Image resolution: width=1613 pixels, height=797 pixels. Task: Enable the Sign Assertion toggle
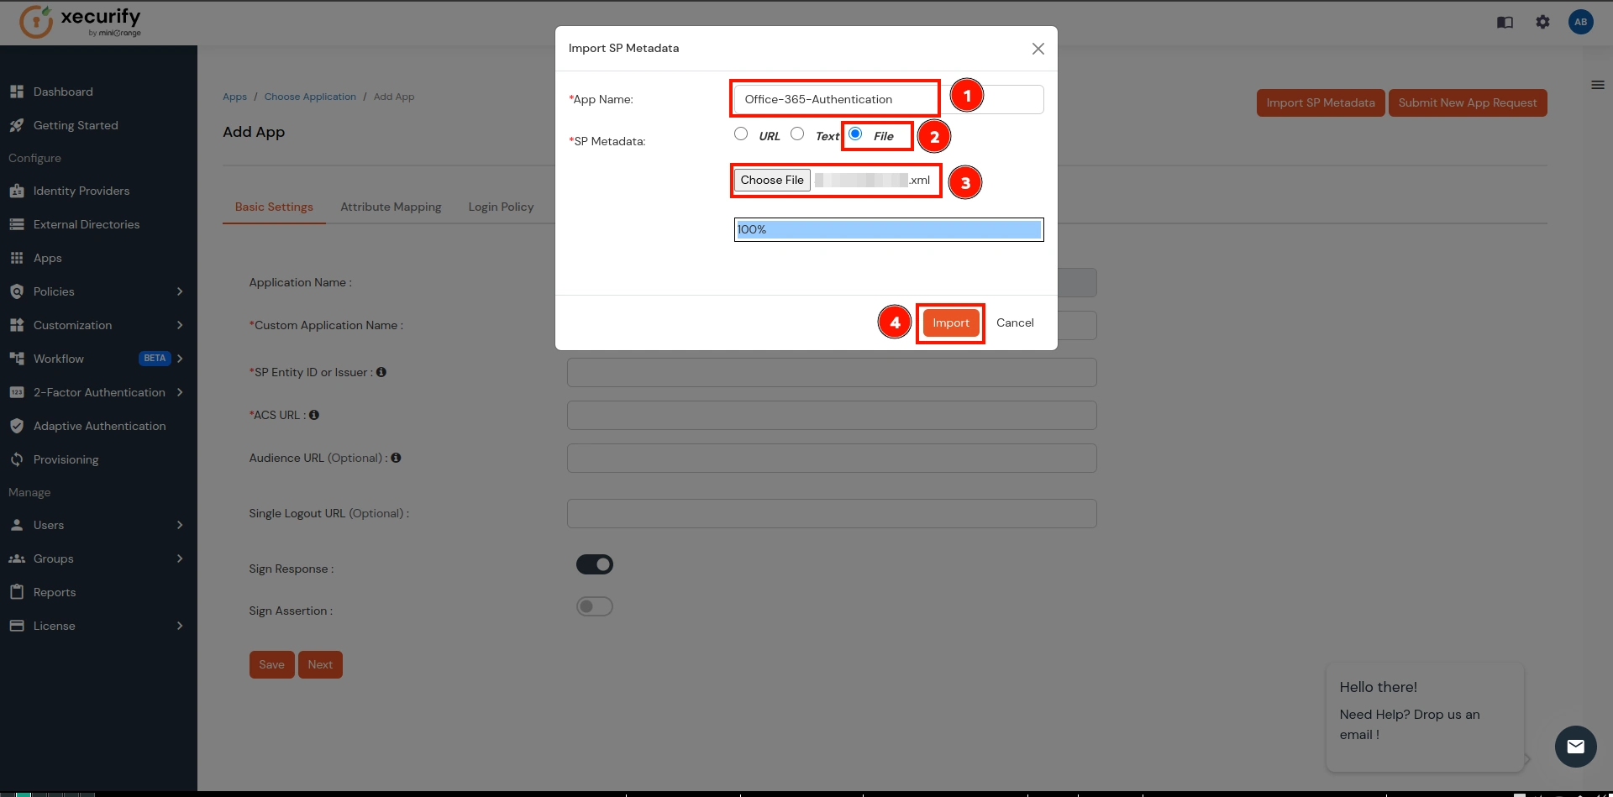pyautogui.click(x=595, y=606)
